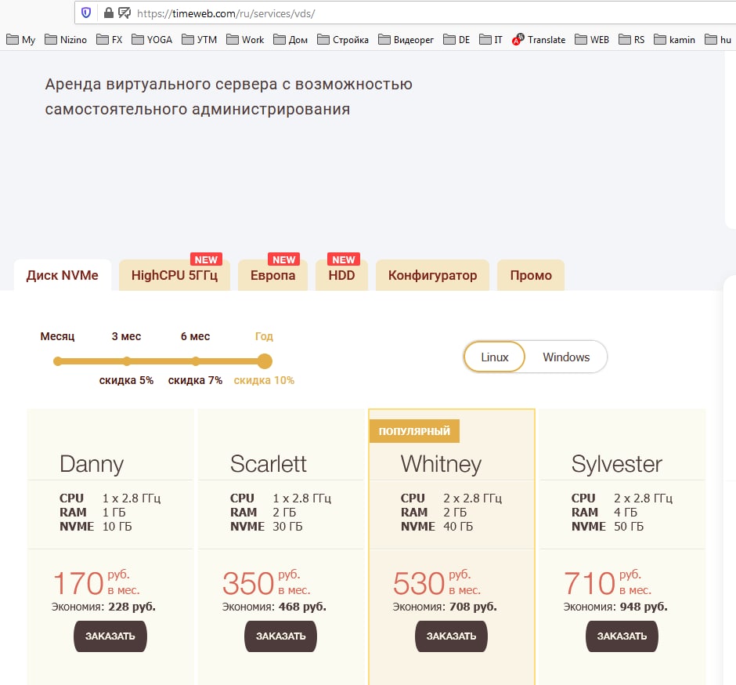This screenshot has height=685, width=736.
Task: Click the 6 мес period label
Action: 195,336
